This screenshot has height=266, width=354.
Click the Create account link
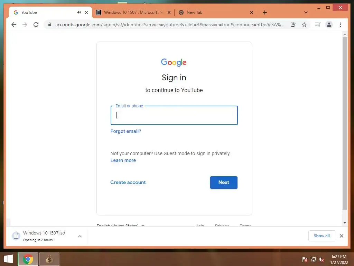pyautogui.click(x=128, y=182)
